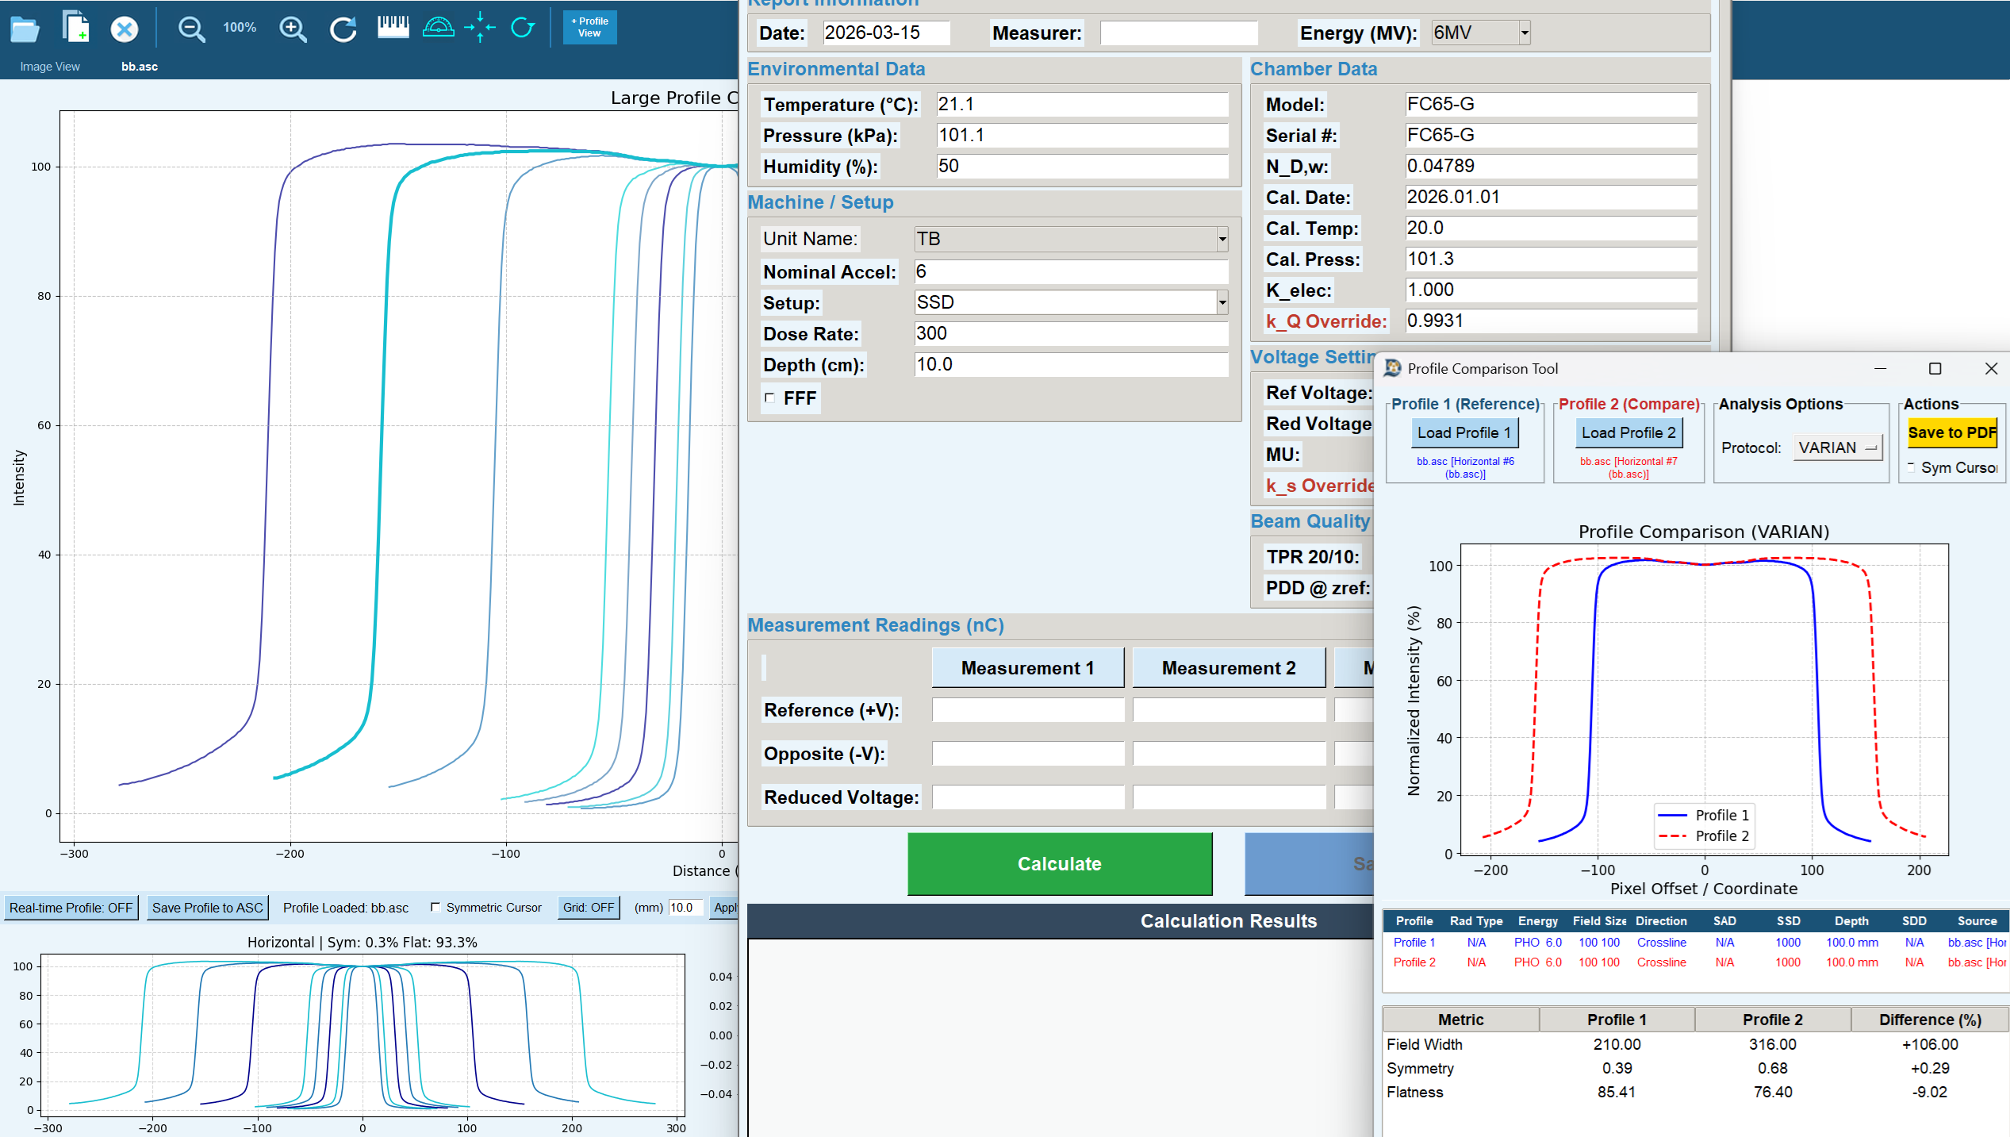Click the yellow Save to PDF button
The image size is (2010, 1137).
1951,432
